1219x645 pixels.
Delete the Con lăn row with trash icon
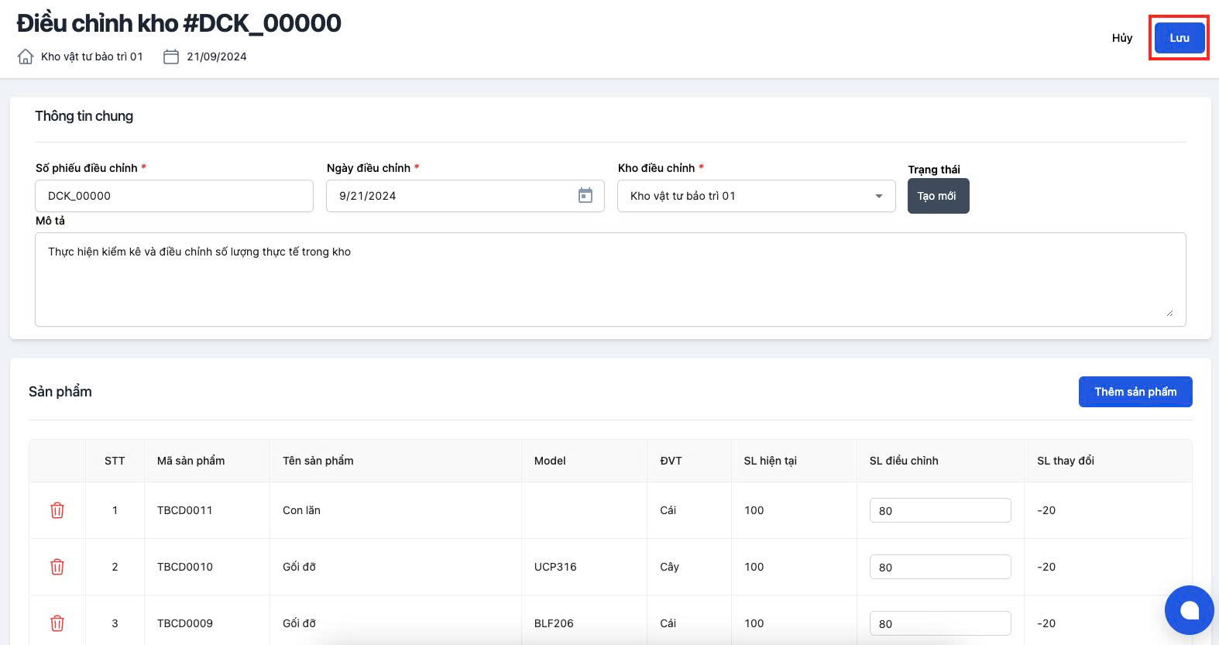pyautogui.click(x=57, y=510)
